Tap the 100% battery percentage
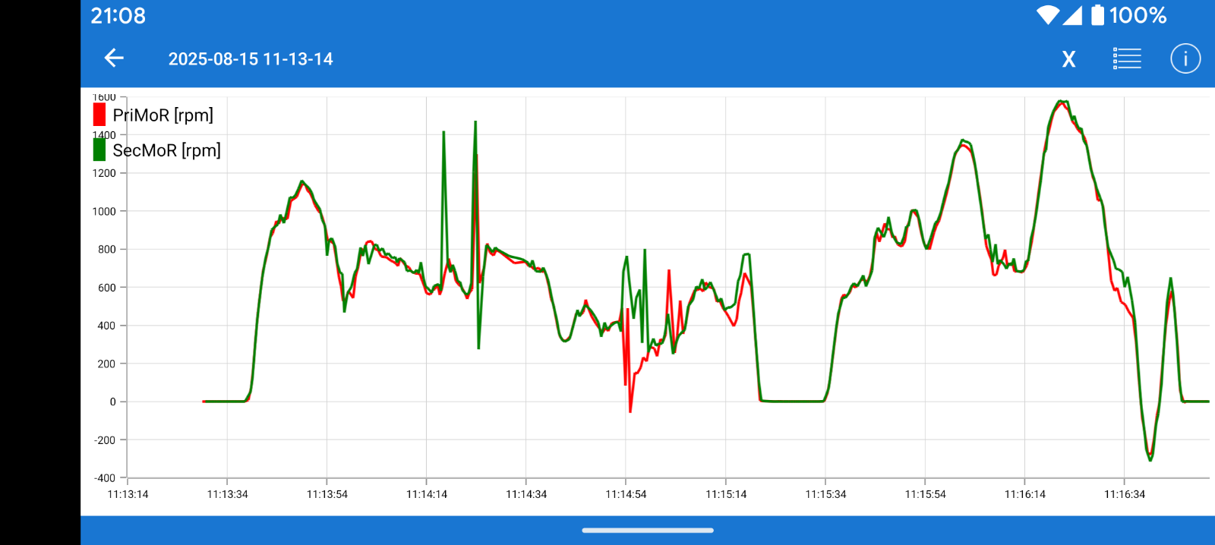Image resolution: width=1215 pixels, height=545 pixels. [x=1138, y=15]
